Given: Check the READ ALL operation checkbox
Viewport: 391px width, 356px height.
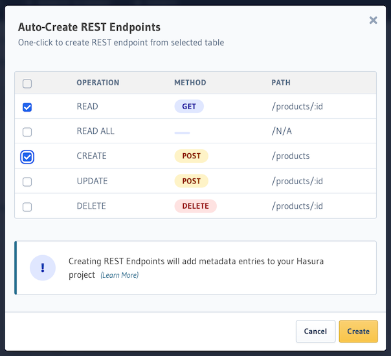Looking at the screenshot, I should pyautogui.click(x=27, y=132).
